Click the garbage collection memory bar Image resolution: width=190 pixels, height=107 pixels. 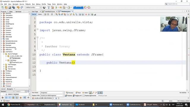click(x=78, y=7)
